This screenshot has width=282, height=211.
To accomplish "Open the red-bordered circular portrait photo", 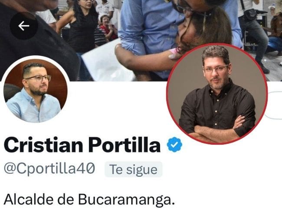I will coord(217,94).
